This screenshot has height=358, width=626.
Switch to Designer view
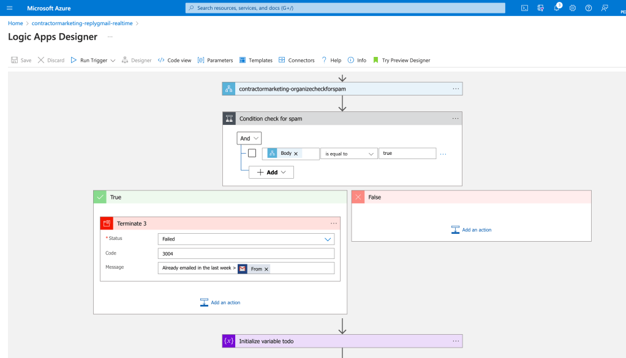click(137, 60)
